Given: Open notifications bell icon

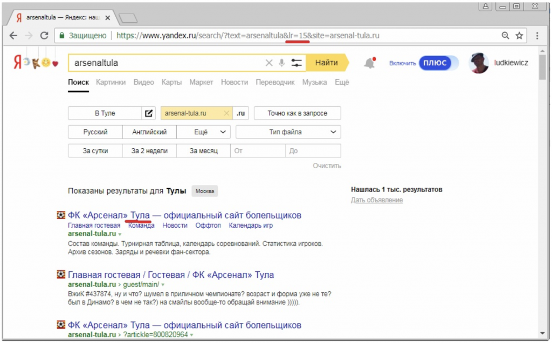Looking at the screenshot, I should pyautogui.click(x=369, y=64).
